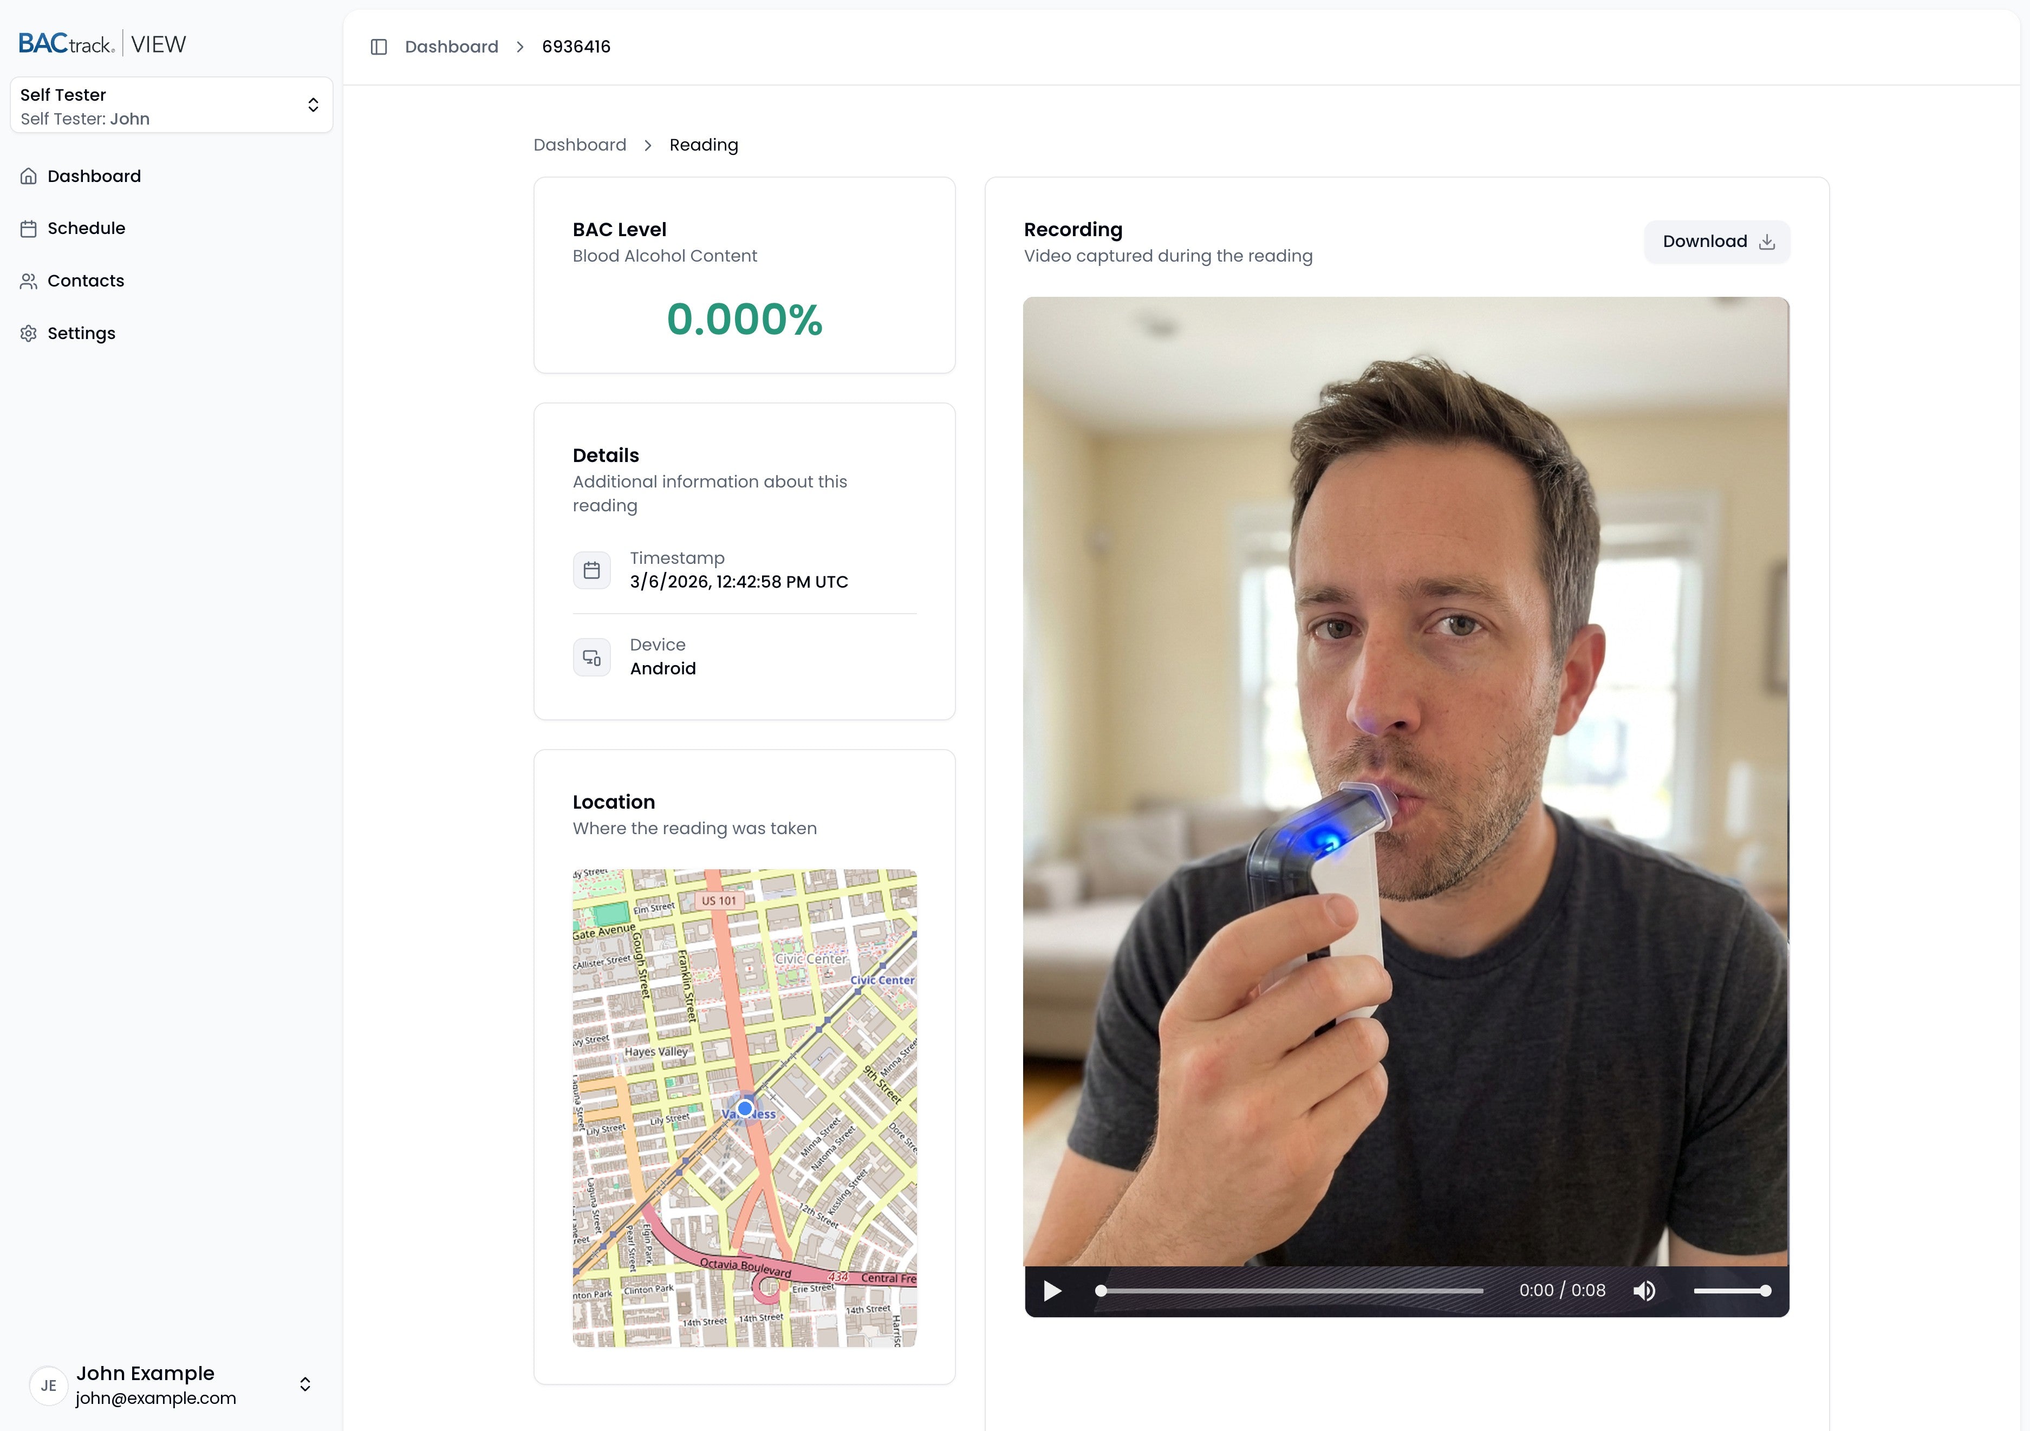Click the Reading breadcrumb label

click(x=704, y=145)
